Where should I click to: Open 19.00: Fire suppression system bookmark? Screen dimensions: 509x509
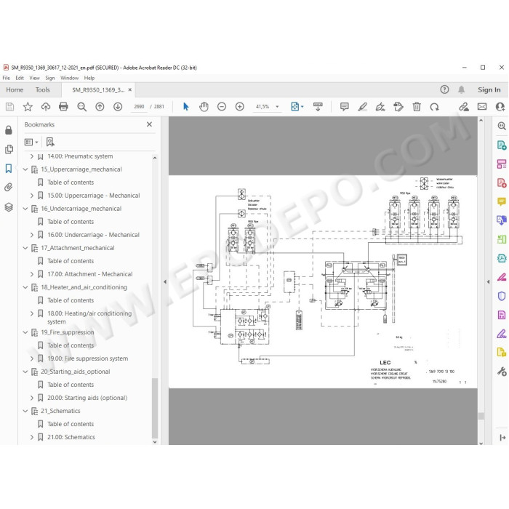click(x=88, y=358)
